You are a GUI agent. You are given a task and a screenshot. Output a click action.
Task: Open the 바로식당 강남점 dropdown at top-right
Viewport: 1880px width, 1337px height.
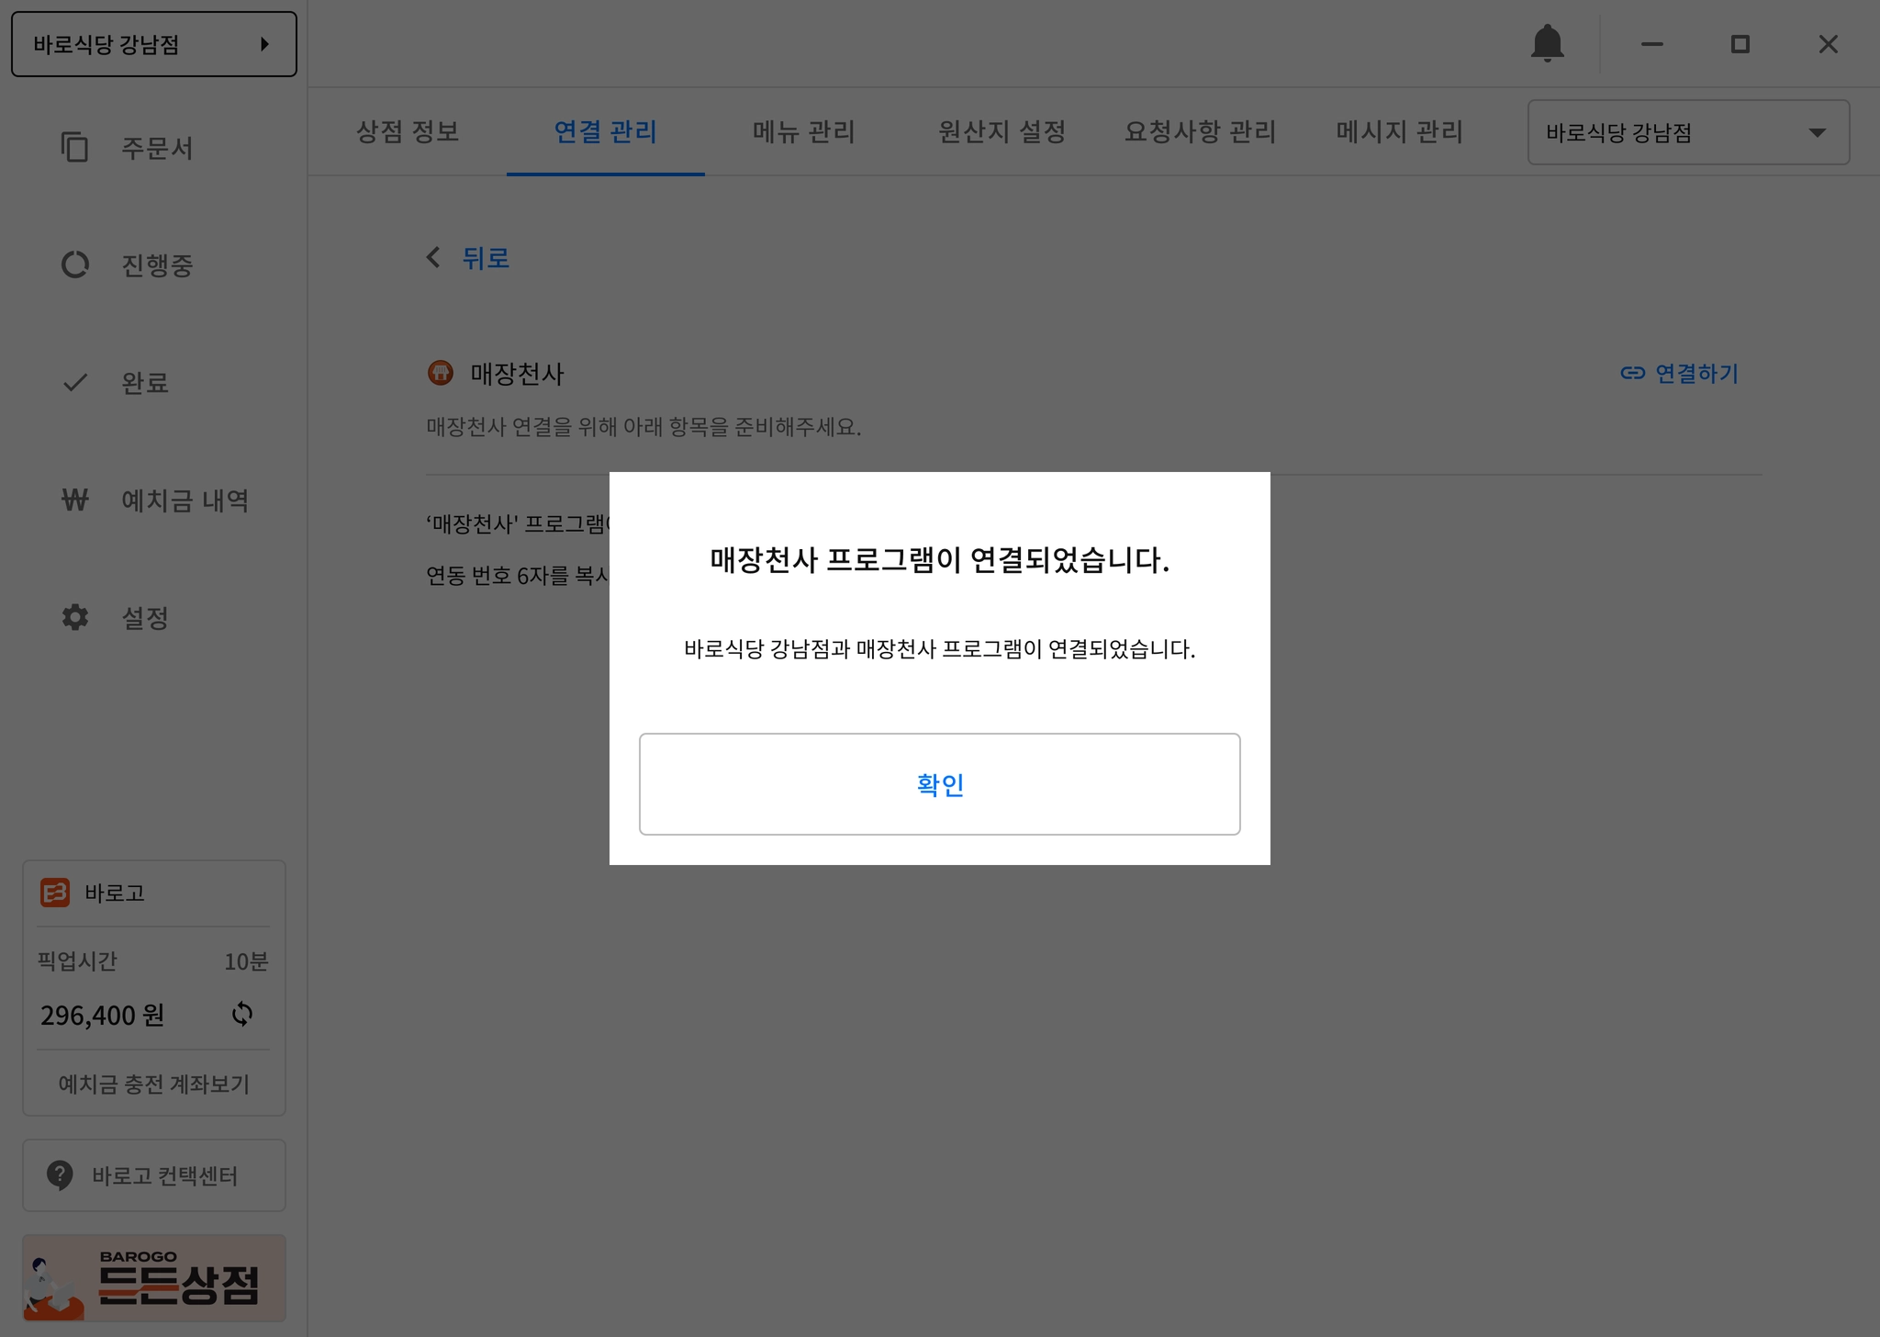(1687, 132)
